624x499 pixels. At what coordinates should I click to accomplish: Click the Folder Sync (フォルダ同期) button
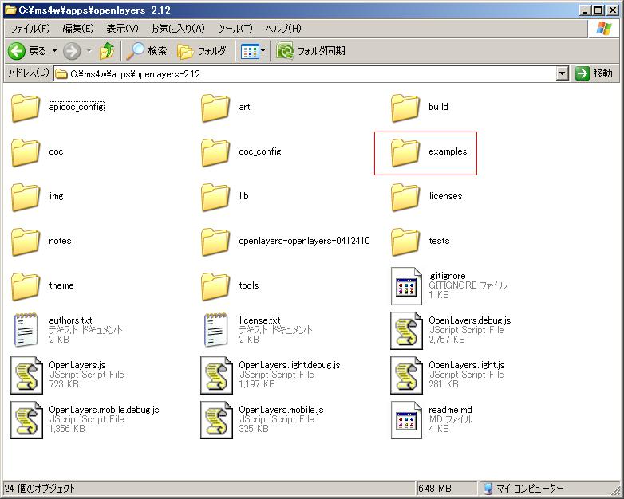click(311, 51)
